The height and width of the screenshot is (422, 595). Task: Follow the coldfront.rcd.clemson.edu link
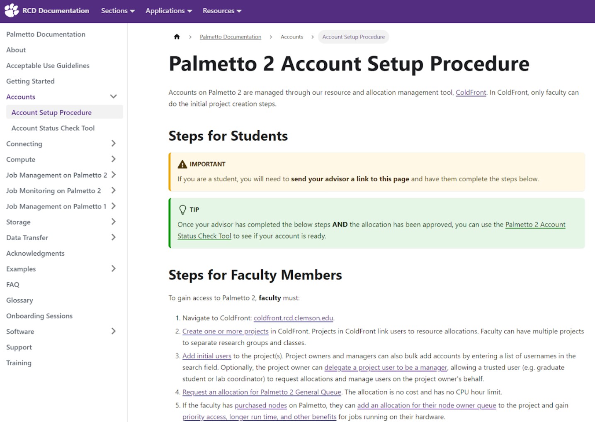point(293,318)
